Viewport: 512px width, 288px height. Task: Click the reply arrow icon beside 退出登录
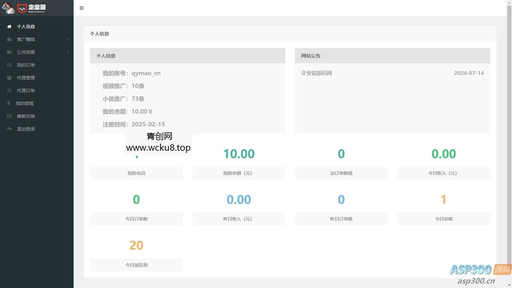(x=9, y=129)
